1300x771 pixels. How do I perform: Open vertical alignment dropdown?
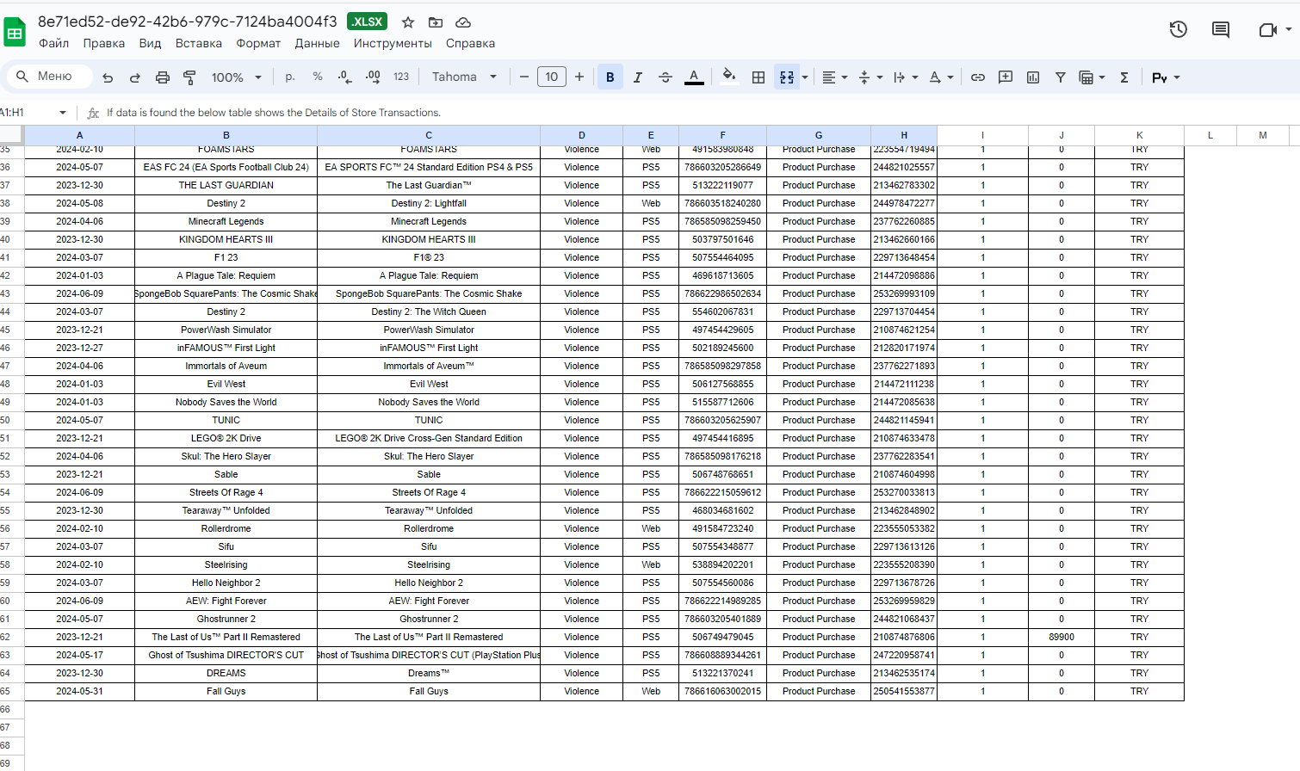point(871,77)
